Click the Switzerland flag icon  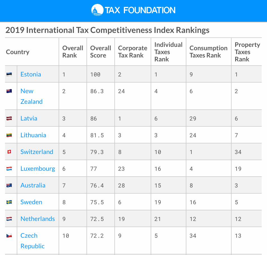(x=9, y=152)
